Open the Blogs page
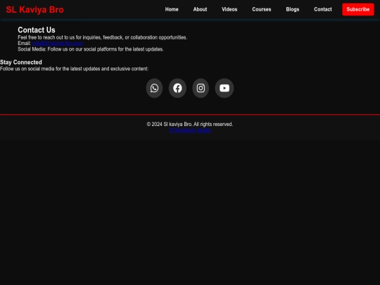Viewport: 380px width, 285px height. tap(293, 9)
